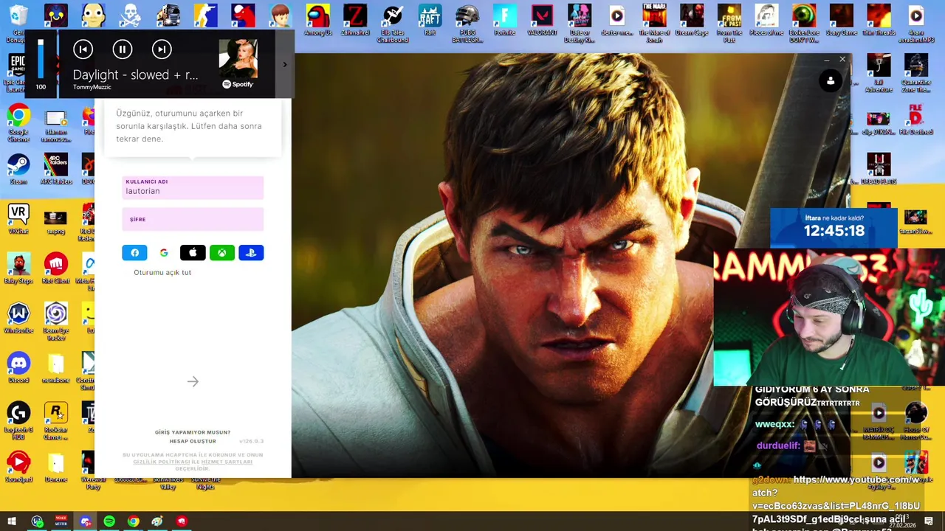945x531 pixels.
Task: Pause the Spotify track in media overlay
Action: [123, 49]
